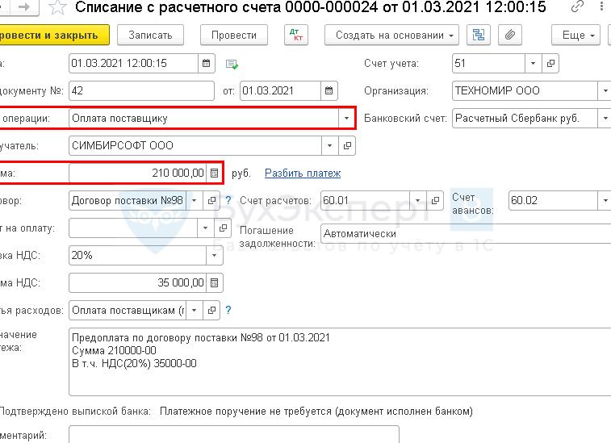This screenshot has width=611, height=443.
Task: Open document structure (related documents) icon
Action: point(478,35)
